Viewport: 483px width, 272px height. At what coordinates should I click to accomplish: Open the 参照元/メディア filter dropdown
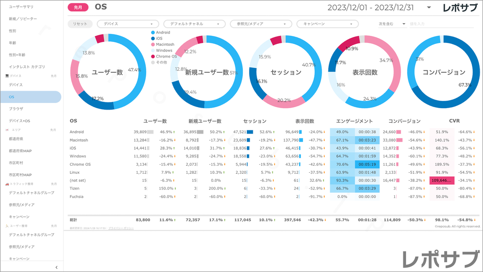click(261, 24)
